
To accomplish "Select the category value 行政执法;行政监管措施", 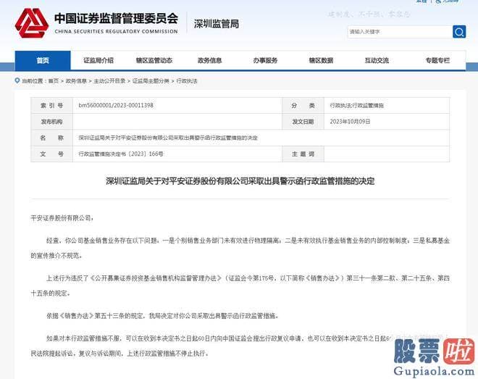I will (356, 106).
